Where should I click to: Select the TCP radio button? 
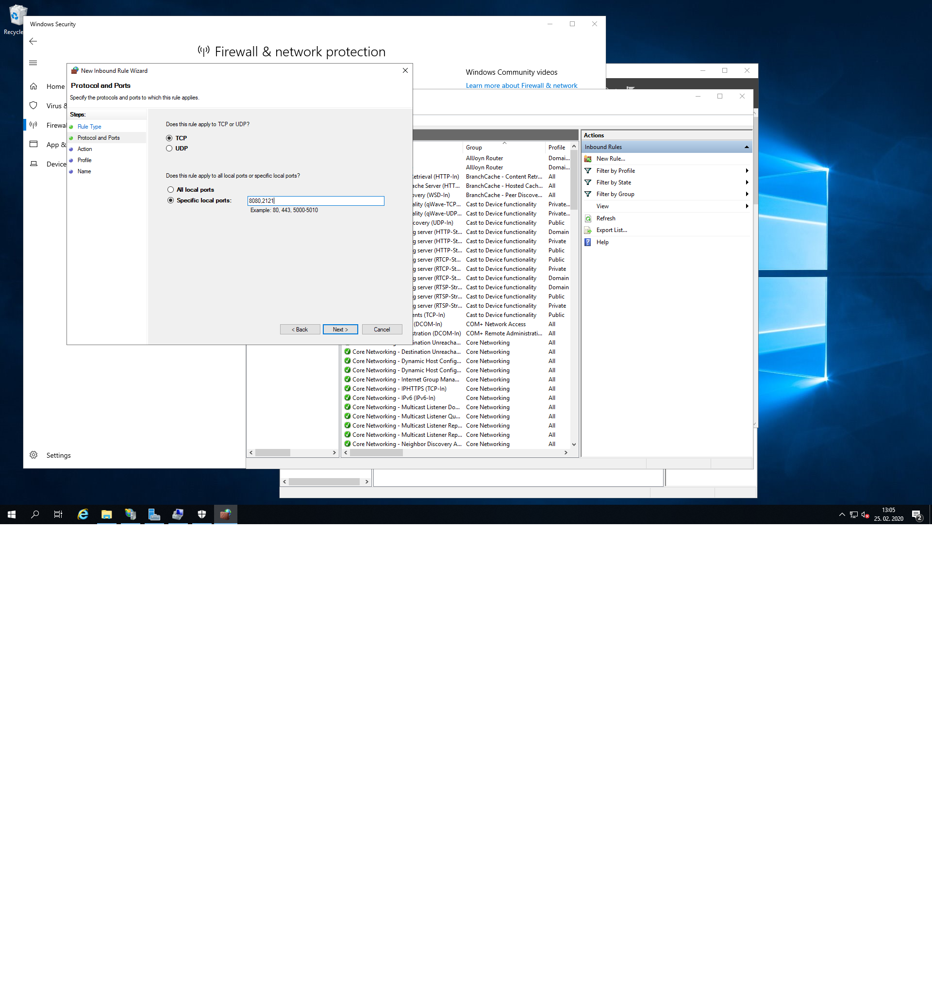169,138
